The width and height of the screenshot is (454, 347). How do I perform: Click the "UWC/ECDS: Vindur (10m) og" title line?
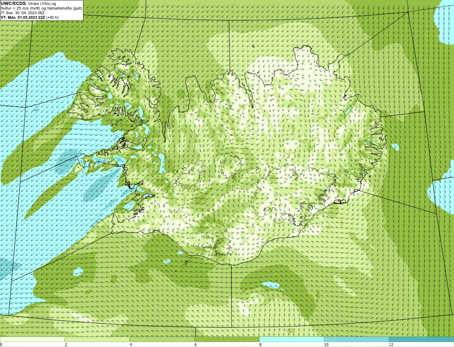(28, 4)
